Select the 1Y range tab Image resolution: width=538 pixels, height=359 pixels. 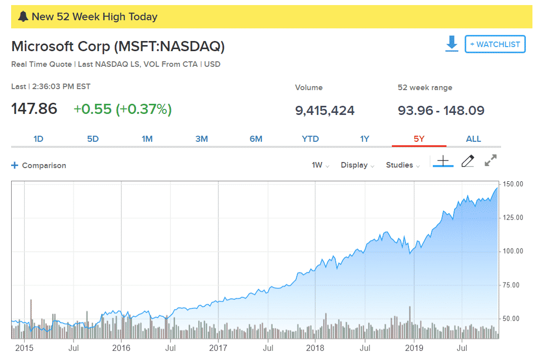pyautogui.click(x=365, y=139)
